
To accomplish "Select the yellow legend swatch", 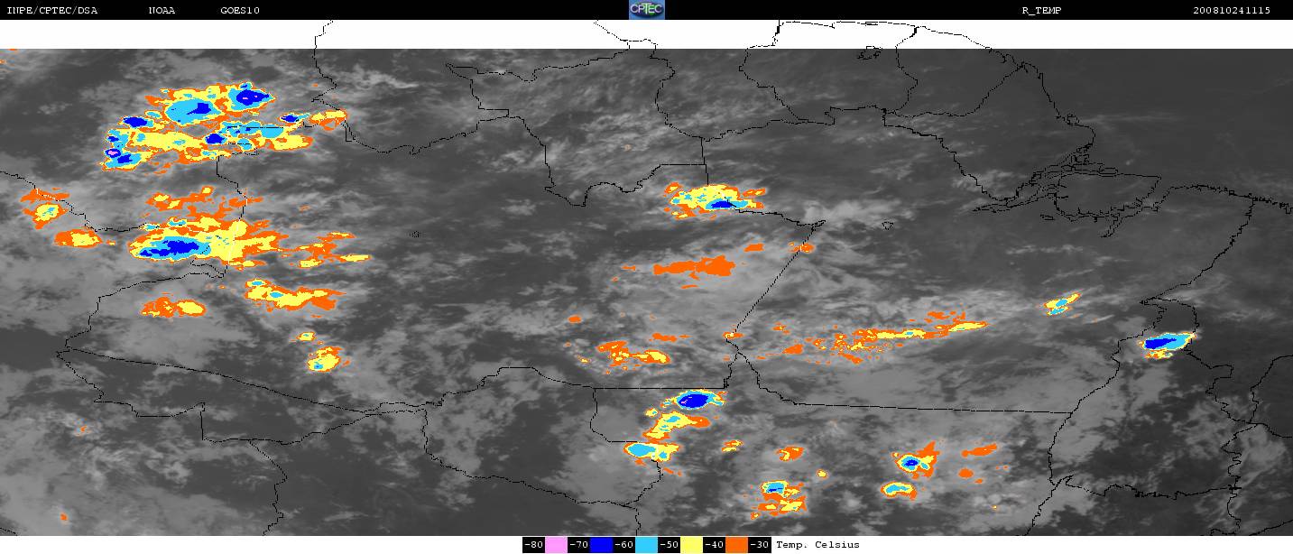I will tap(691, 544).
